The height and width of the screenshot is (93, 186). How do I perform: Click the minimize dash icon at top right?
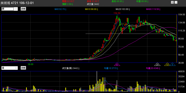click(176, 2)
